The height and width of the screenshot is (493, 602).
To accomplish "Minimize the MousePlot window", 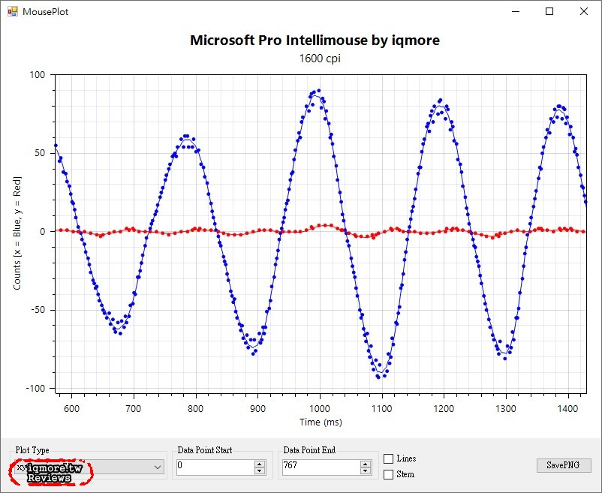I will 516,11.
